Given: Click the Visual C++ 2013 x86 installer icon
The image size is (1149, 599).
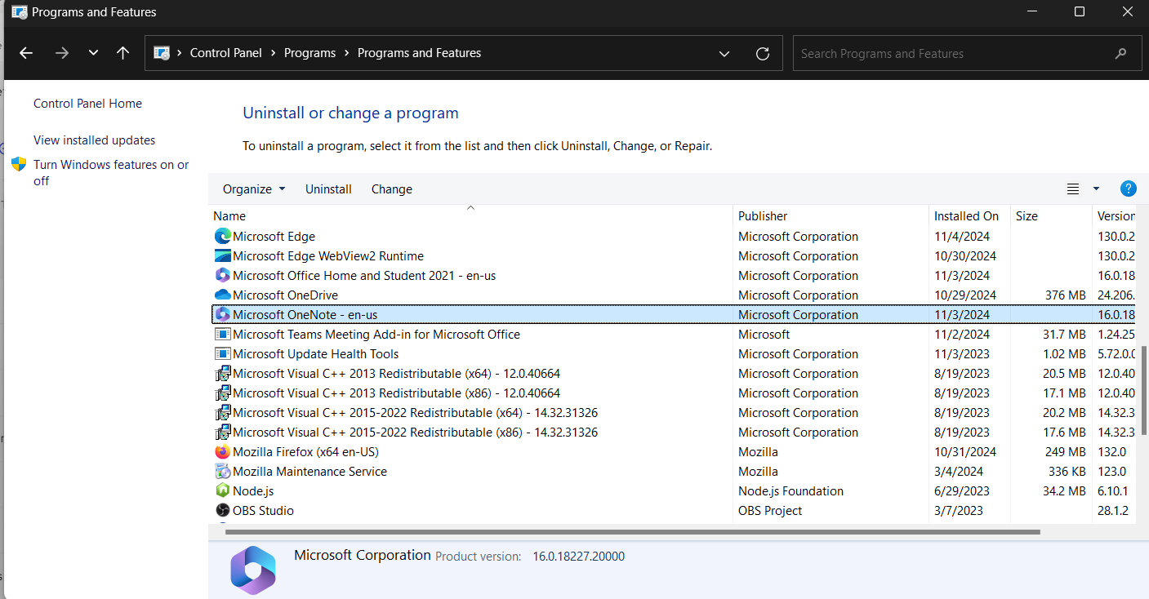Looking at the screenshot, I should pos(223,393).
